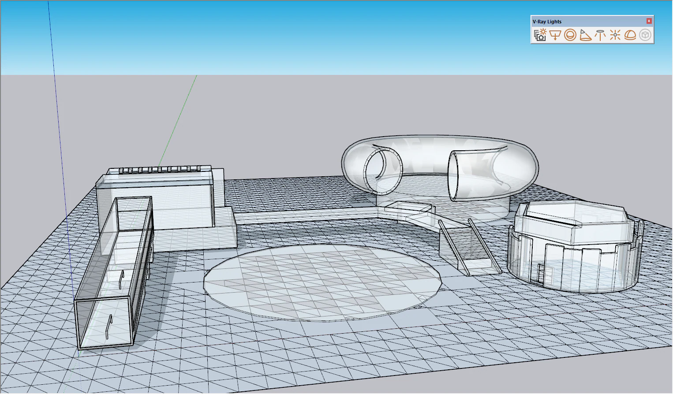Screen dimensions: 673x394
Task: Open the Light Gen tool
Action: coord(540,35)
